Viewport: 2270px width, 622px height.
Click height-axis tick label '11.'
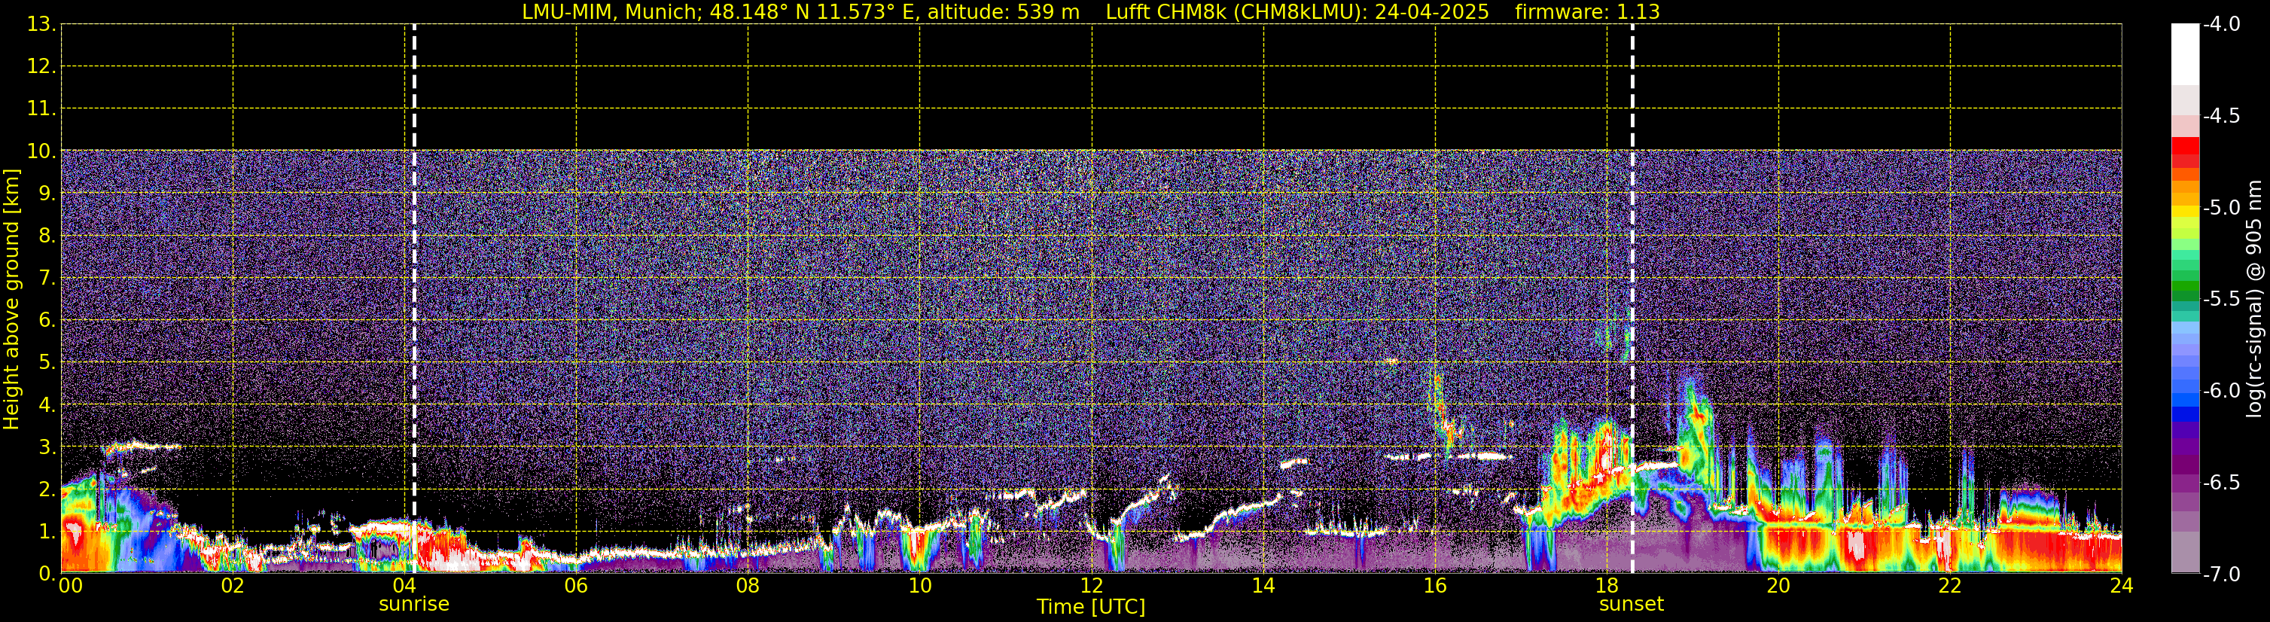pyautogui.click(x=42, y=108)
